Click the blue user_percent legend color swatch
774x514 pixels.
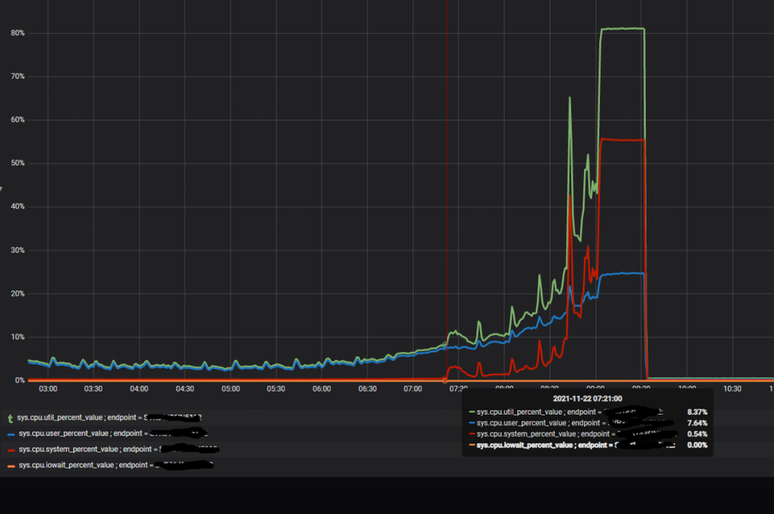tap(10, 434)
